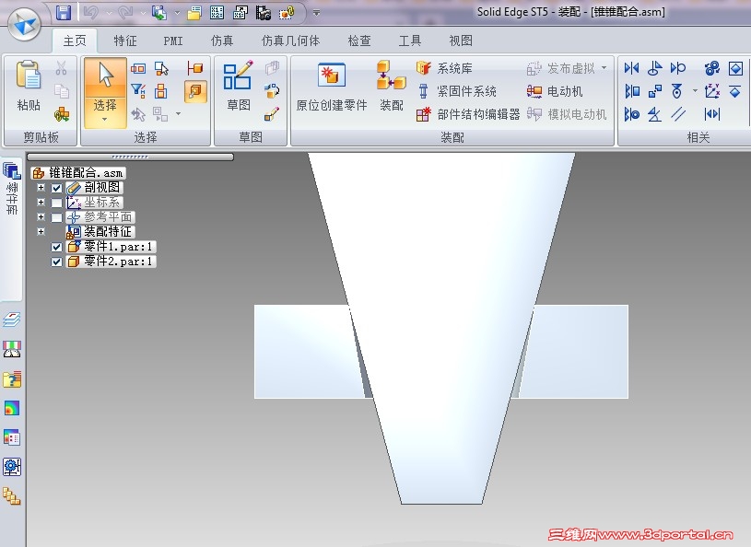The width and height of the screenshot is (751, 547).
Task: Open the assembly blocks sidebar icon
Action: pos(11,496)
